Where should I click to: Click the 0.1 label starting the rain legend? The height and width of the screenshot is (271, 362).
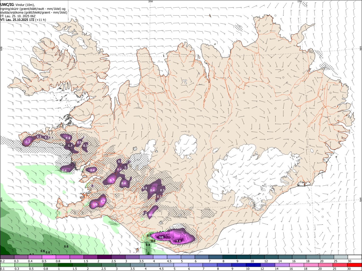click(x=3, y=269)
